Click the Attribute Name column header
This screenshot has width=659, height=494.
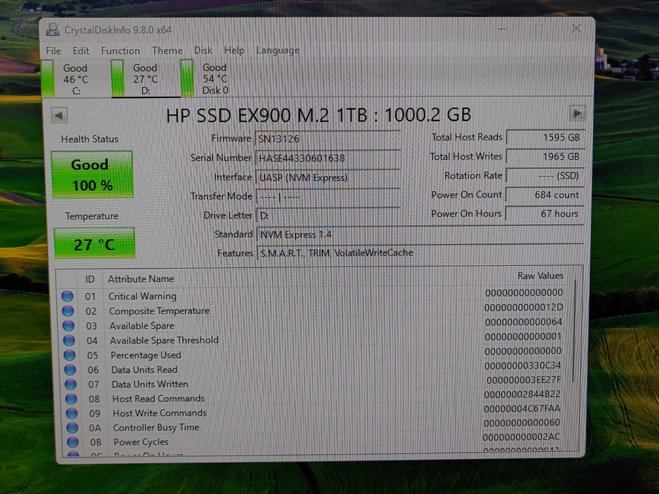point(141,279)
